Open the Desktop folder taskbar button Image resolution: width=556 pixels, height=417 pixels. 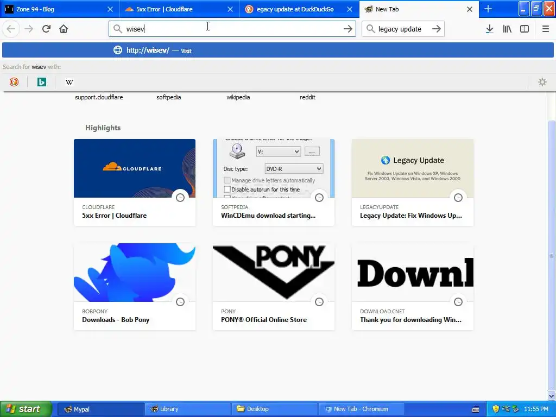(x=274, y=409)
